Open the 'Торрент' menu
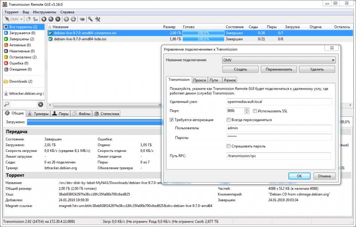 point(12,12)
